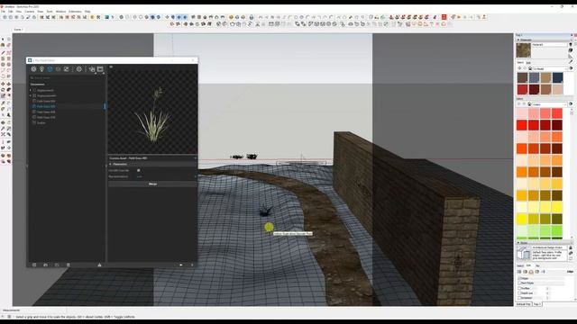Switch to Edit tab in Materials panel
This screenshot has height=324, width=577.
pyautogui.click(x=528, y=62)
